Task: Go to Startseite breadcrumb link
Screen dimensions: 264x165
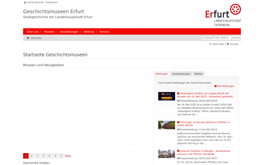Action: click(36, 38)
